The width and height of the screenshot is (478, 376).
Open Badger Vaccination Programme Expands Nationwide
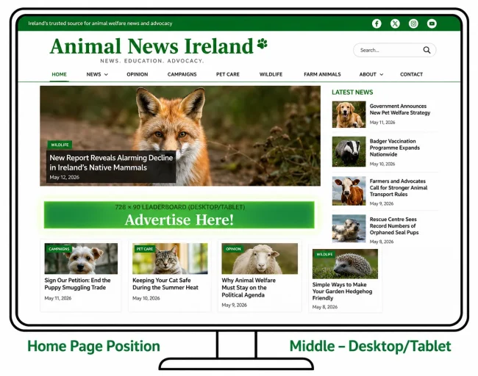(394, 148)
